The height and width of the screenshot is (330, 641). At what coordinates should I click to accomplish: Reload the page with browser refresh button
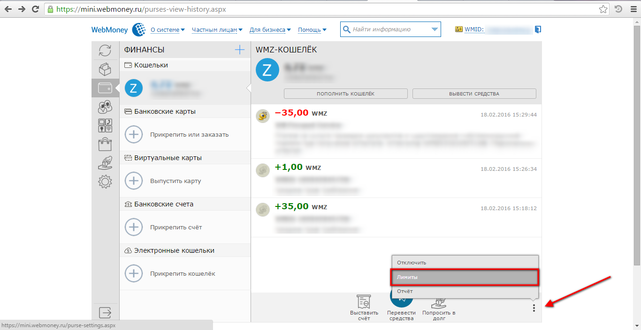click(x=35, y=9)
